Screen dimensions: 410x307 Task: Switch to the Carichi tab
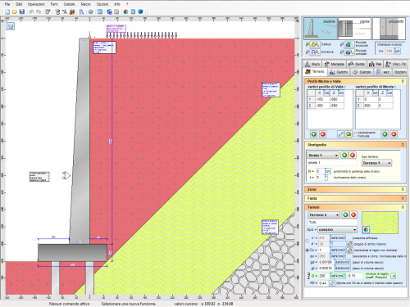[339, 72]
